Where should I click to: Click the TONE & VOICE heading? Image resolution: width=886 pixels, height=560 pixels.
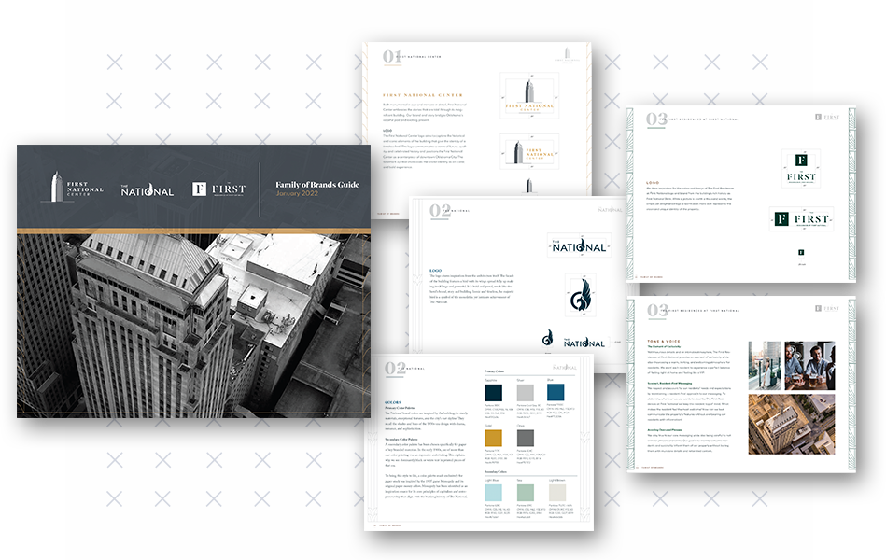[664, 341]
